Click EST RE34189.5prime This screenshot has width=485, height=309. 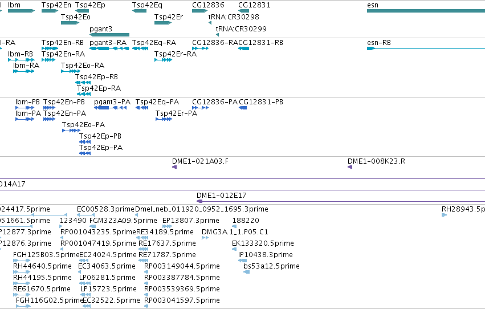point(142,238)
